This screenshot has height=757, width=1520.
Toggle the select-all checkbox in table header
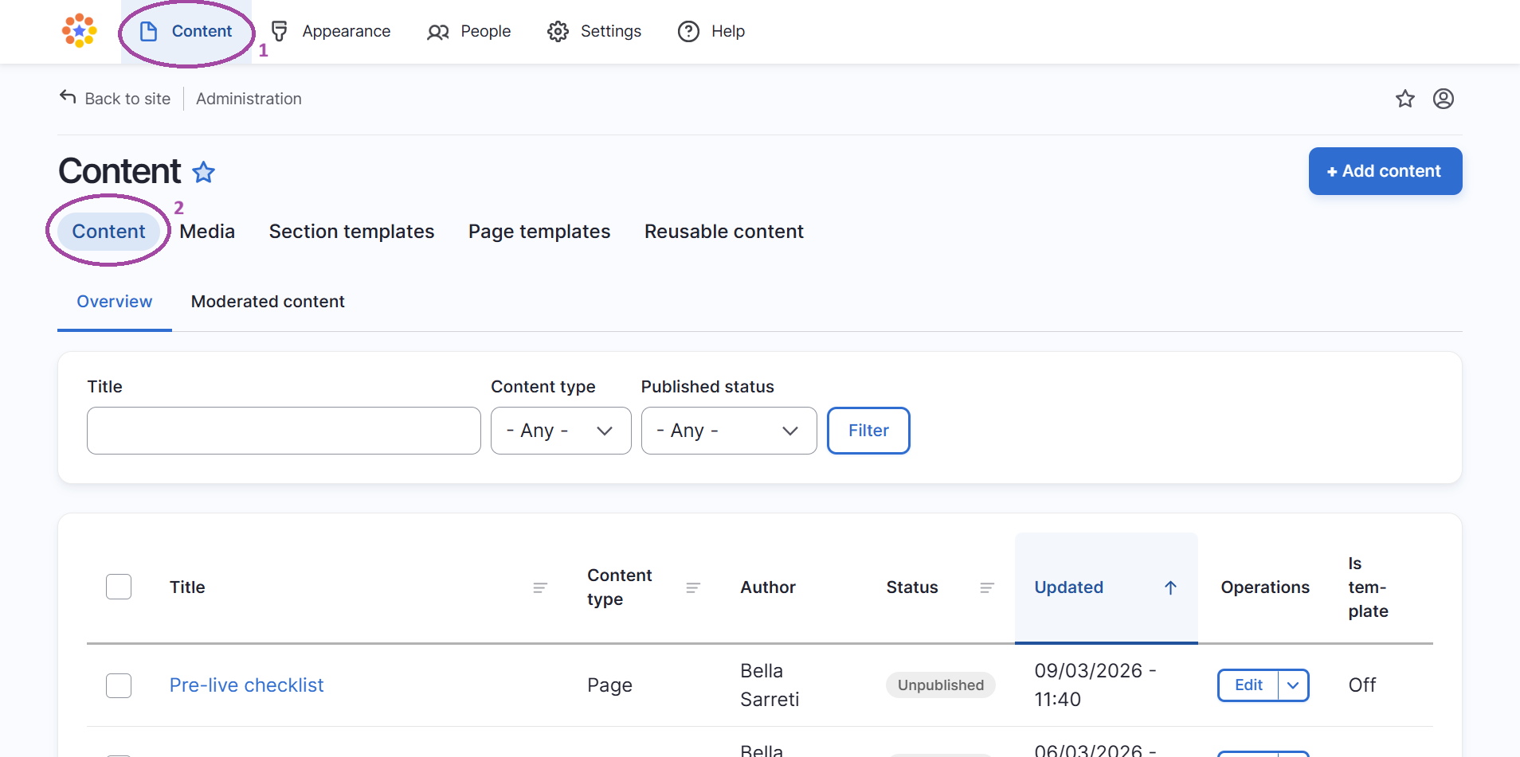(119, 587)
